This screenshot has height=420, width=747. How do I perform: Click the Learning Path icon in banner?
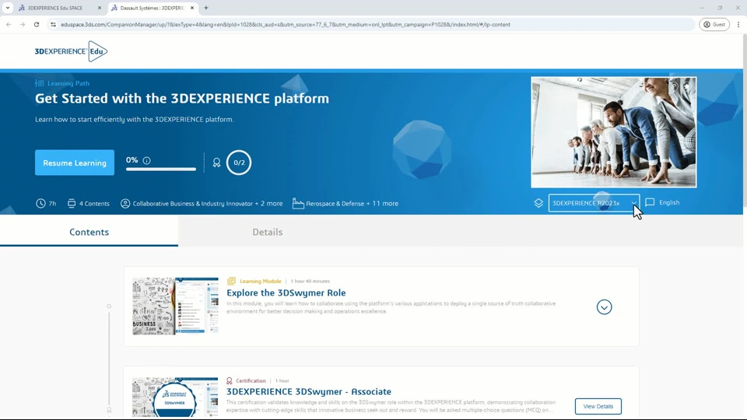tap(39, 83)
